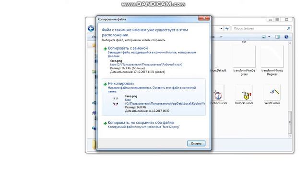Choose 'Копировать с заменой' option

(153, 61)
